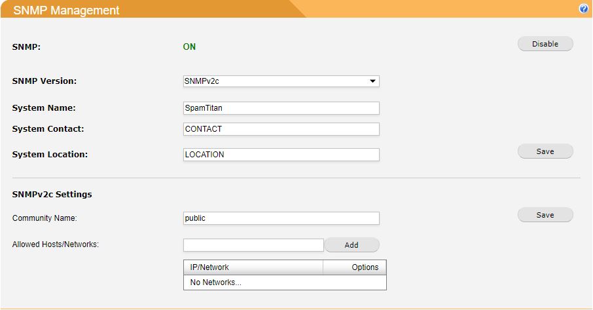Click the 'No Networks...' table row
Screen dimensions: 593x310
click(285, 282)
